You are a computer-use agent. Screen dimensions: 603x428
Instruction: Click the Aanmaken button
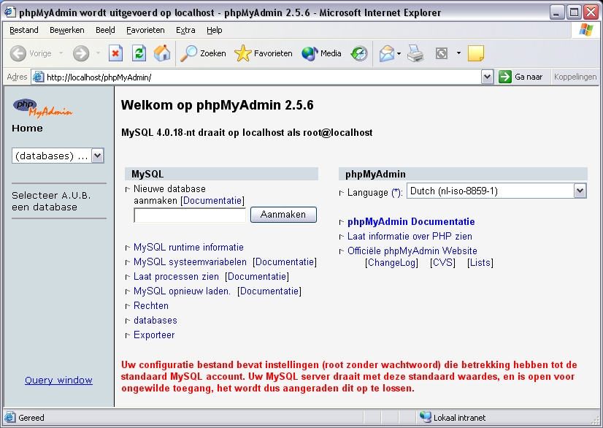283,215
